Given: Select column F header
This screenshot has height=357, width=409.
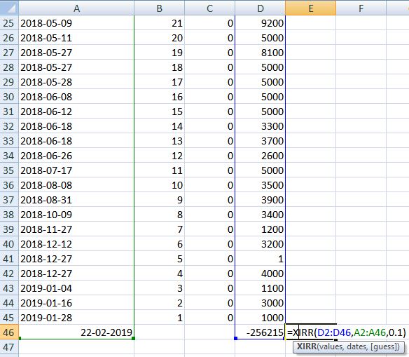Looking at the screenshot, I should click(x=361, y=8).
